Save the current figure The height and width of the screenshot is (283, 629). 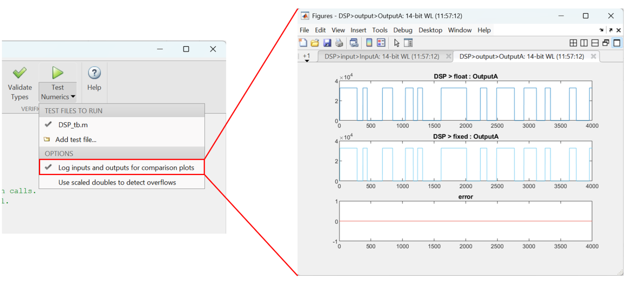click(x=327, y=43)
